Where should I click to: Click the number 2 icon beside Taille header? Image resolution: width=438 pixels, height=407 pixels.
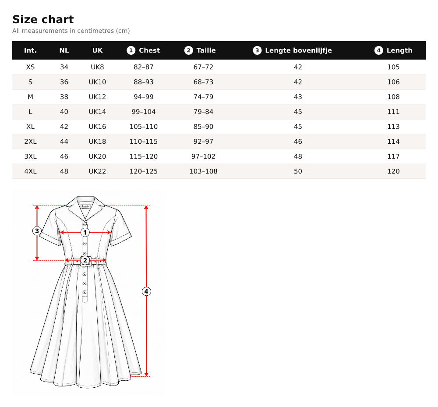[x=188, y=50]
